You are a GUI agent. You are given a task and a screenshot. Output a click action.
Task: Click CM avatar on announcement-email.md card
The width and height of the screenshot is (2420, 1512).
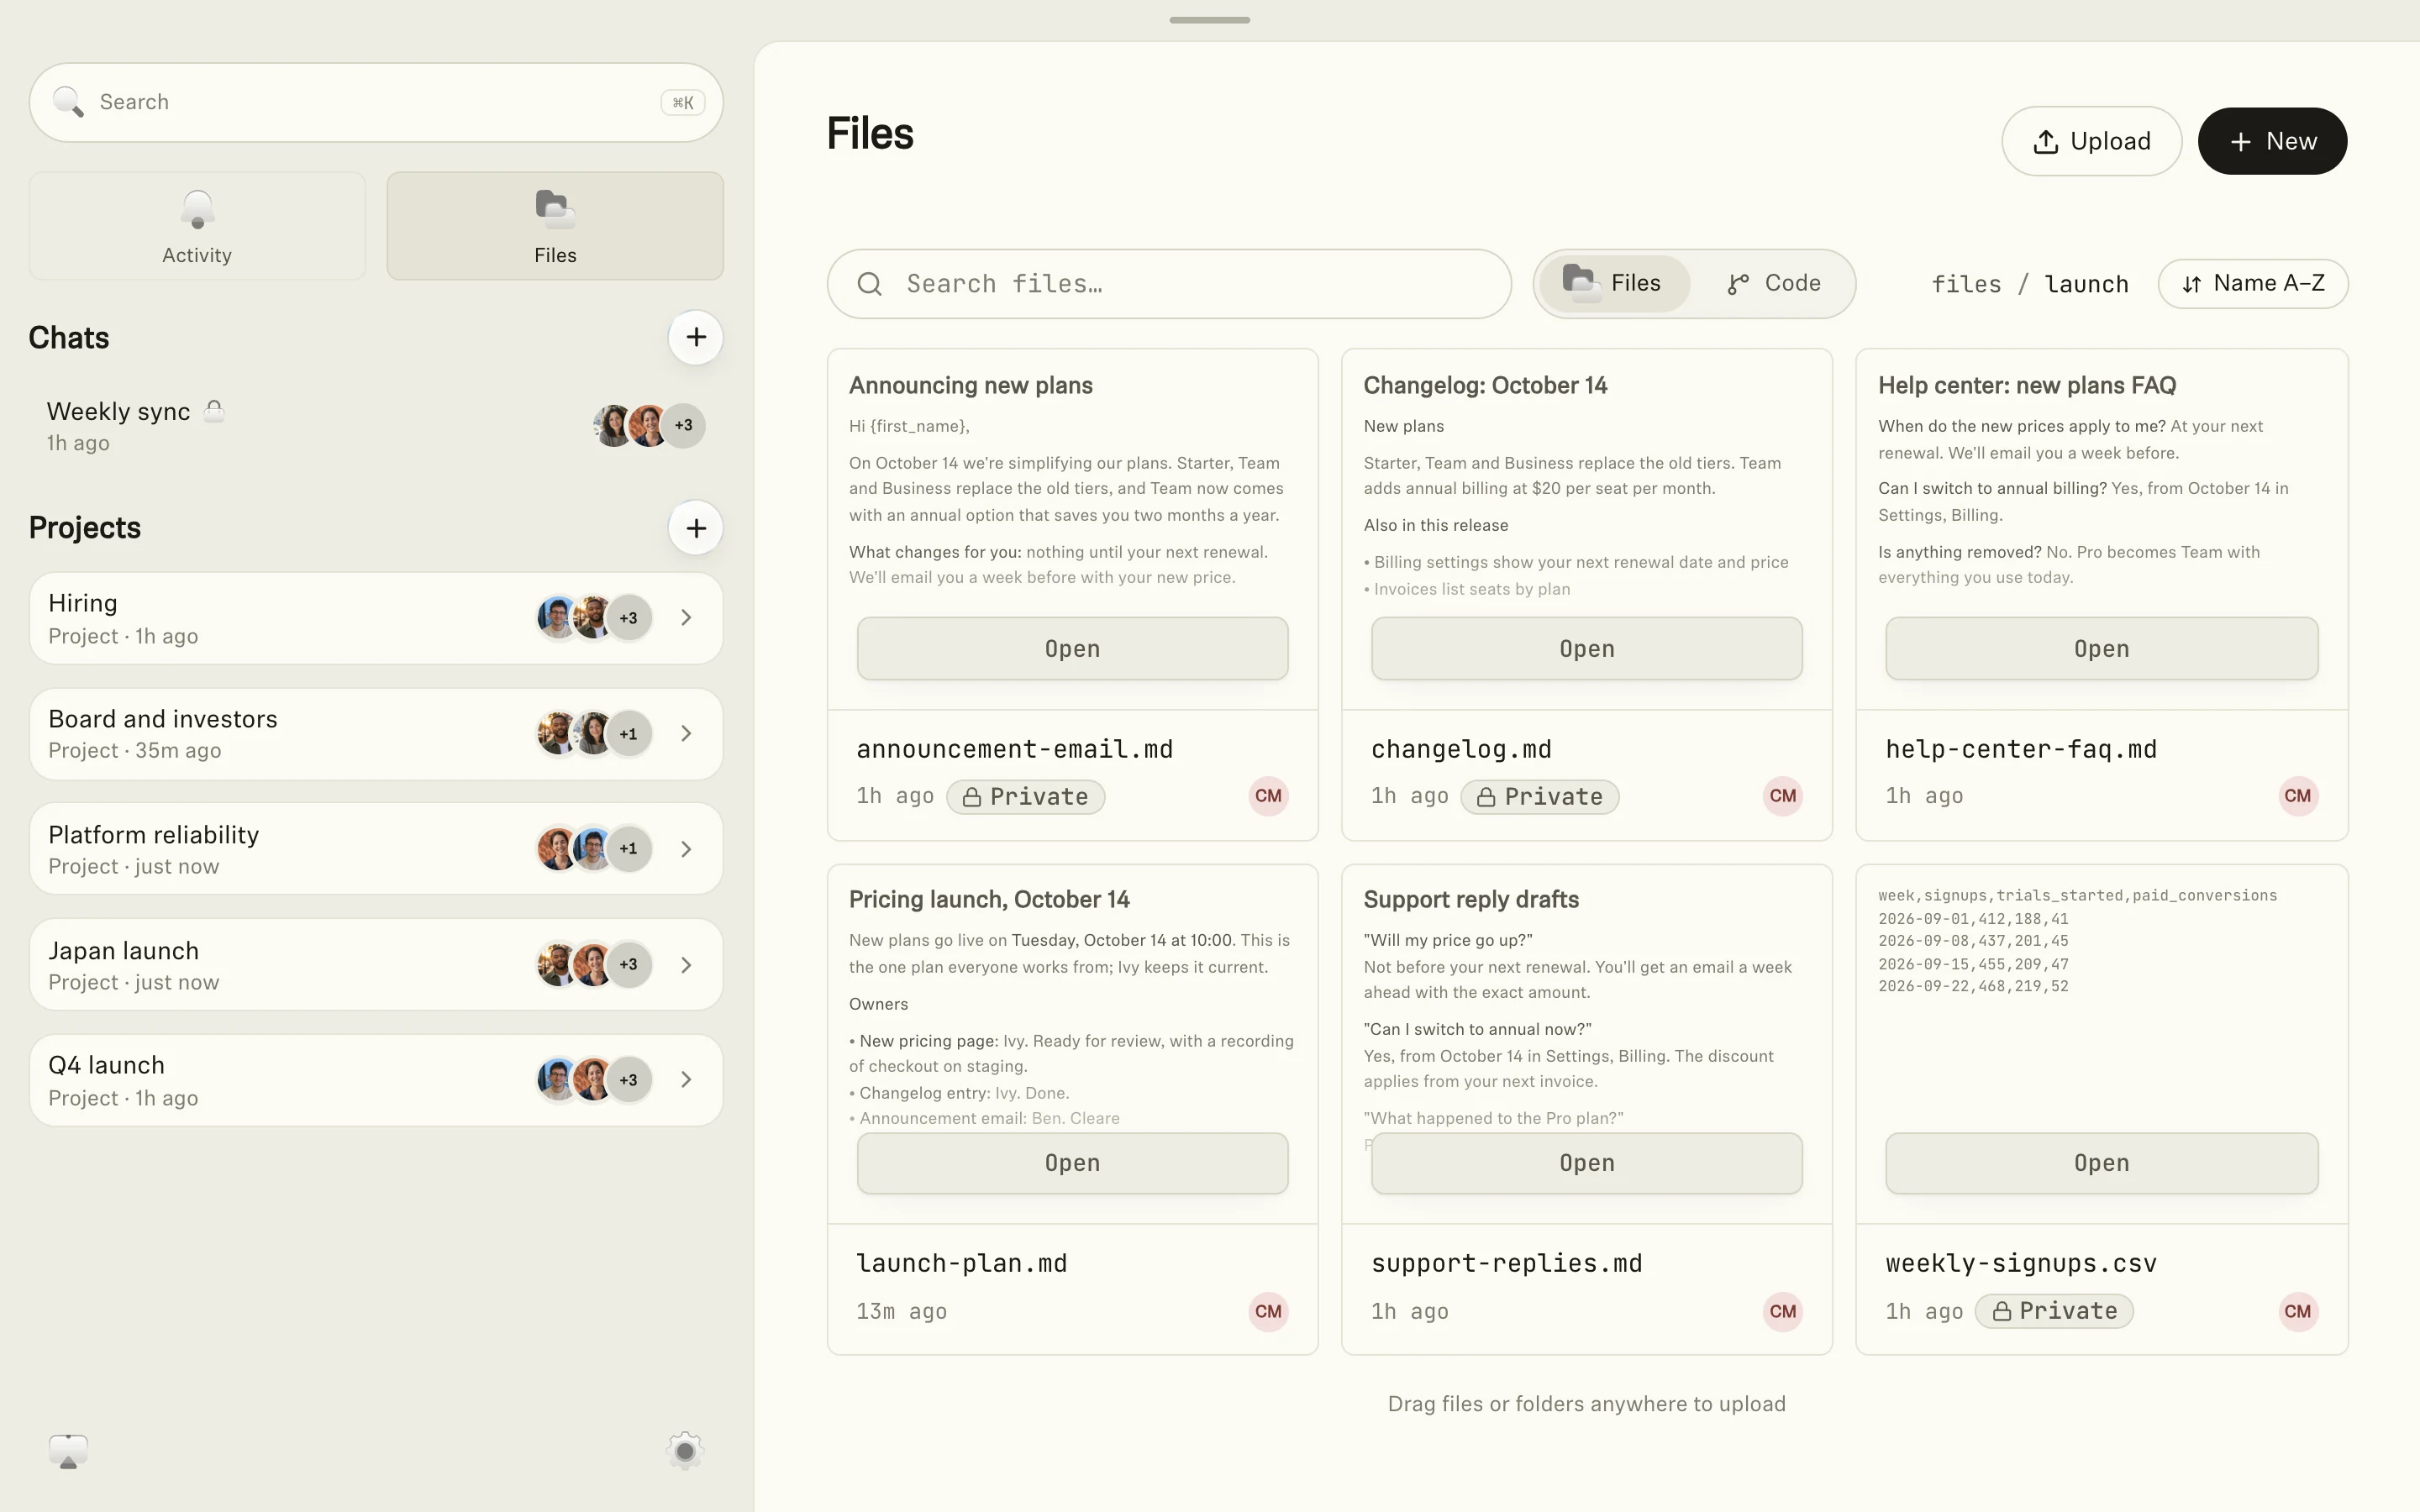coord(1268,796)
